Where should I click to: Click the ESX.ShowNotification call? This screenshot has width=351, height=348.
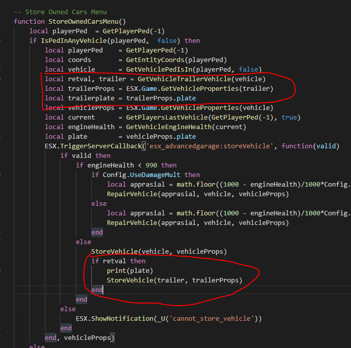pyautogui.click(x=168, y=319)
